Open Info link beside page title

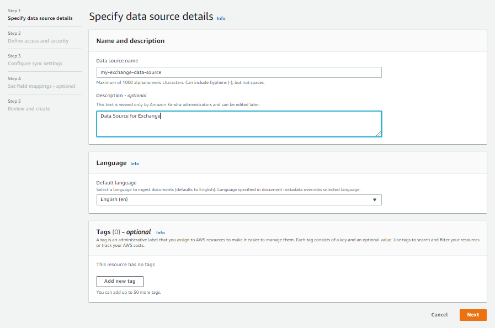(x=221, y=18)
